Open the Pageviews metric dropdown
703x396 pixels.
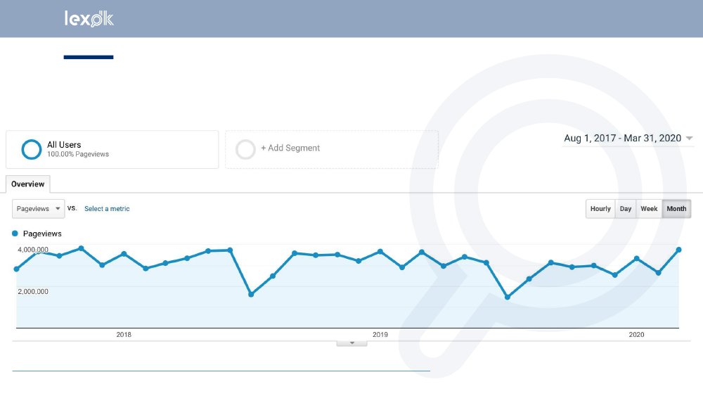click(x=39, y=209)
